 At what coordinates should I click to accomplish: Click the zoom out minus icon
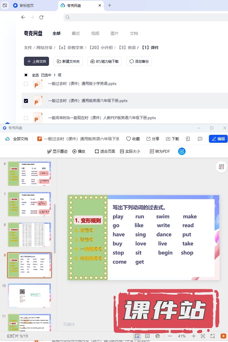170,336
